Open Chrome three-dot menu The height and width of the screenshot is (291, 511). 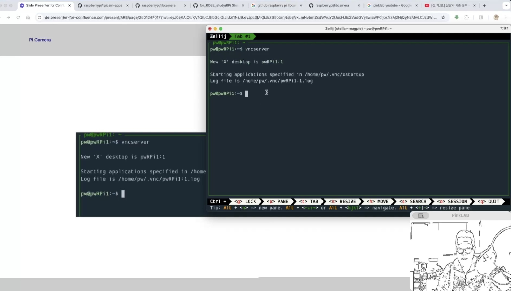[506, 17]
